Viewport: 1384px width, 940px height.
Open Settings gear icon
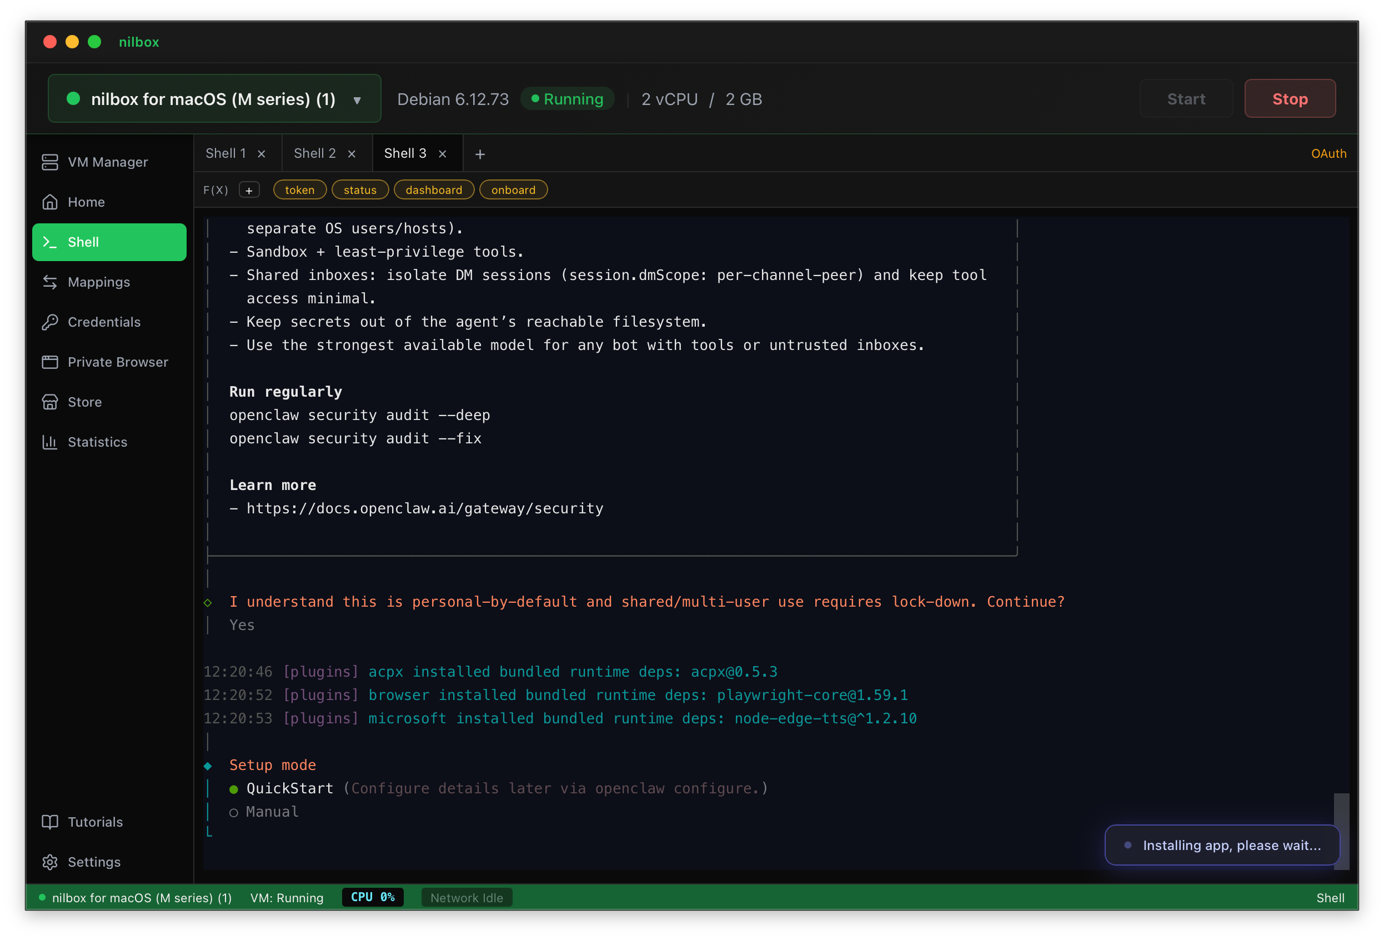click(50, 862)
